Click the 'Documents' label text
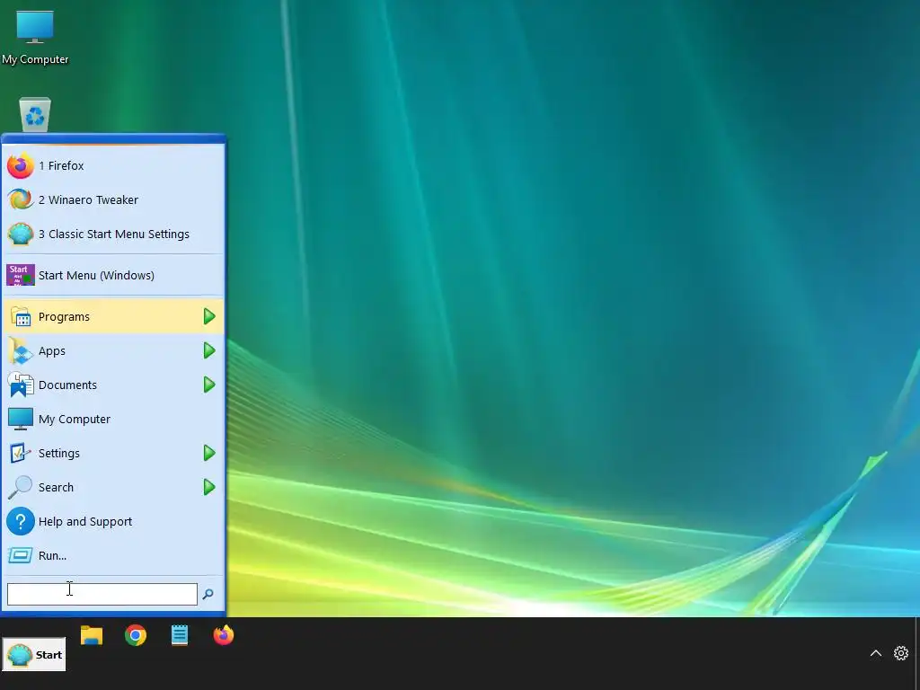The image size is (920, 690). pyautogui.click(x=67, y=385)
